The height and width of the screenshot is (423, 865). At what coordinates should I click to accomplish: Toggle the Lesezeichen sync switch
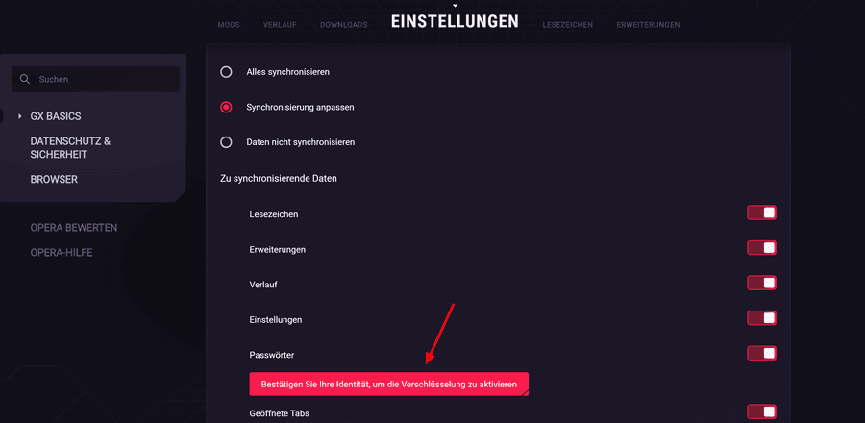click(761, 212)
